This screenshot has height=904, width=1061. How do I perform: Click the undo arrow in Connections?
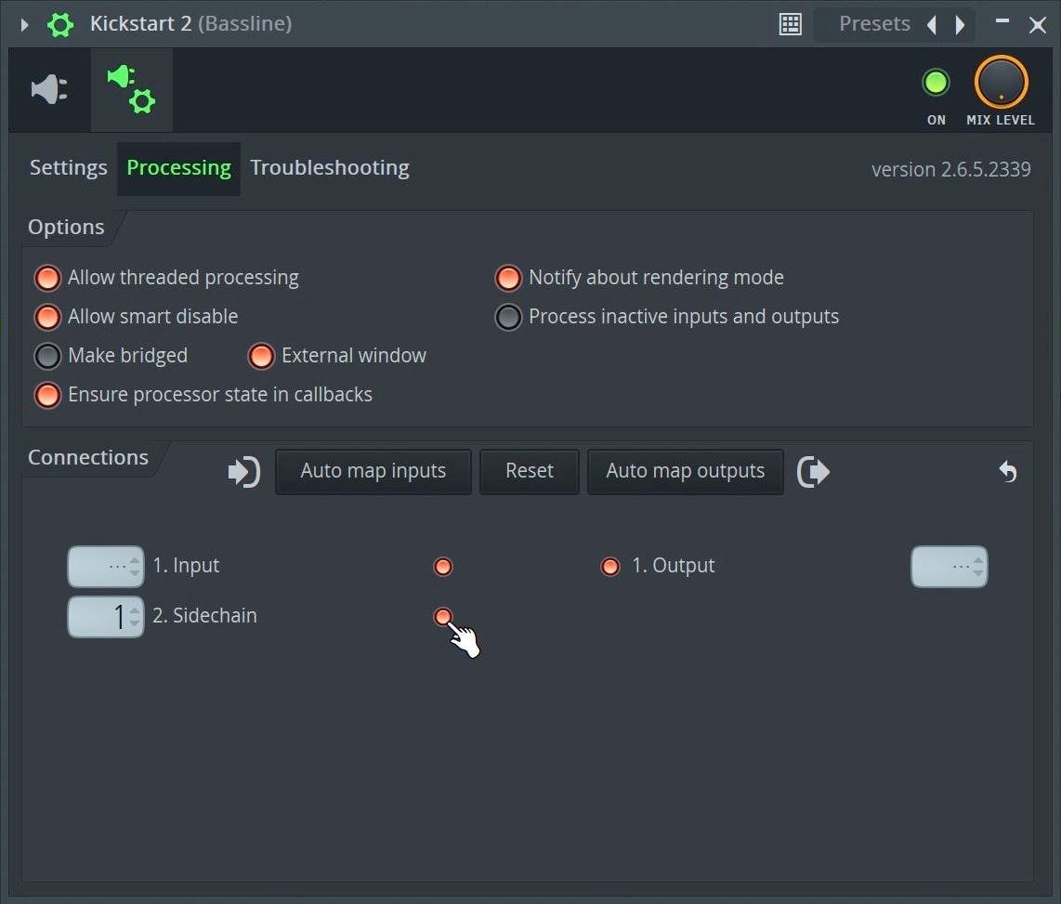tap(1008, 472)
